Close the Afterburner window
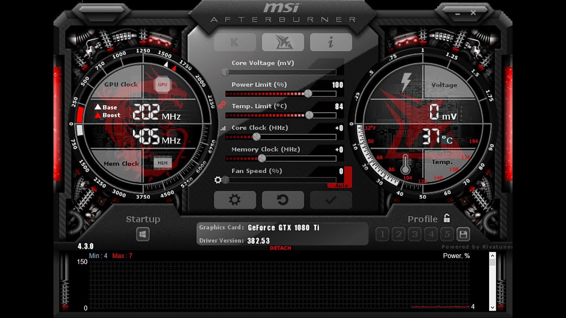The width and height of the screenshot is (566, 318). point(473,13)
